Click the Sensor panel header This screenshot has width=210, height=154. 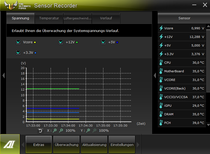184,18
